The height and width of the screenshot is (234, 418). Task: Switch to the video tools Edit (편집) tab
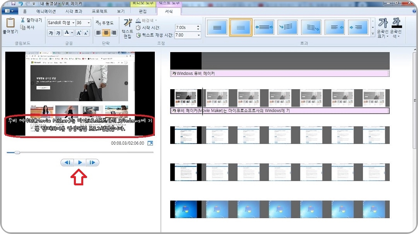click(142, 12)
